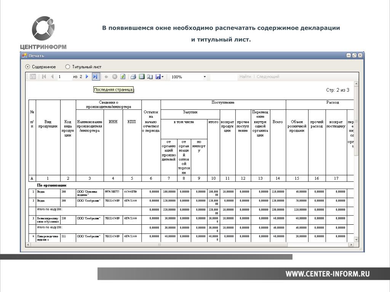The image size is (390, 292).
Task: Click the export save diskette icon
Action: (x=158, y=76)
